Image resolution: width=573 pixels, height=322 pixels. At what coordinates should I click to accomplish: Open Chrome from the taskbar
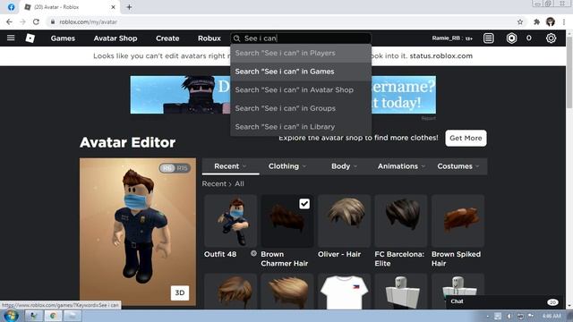[53, 316]
